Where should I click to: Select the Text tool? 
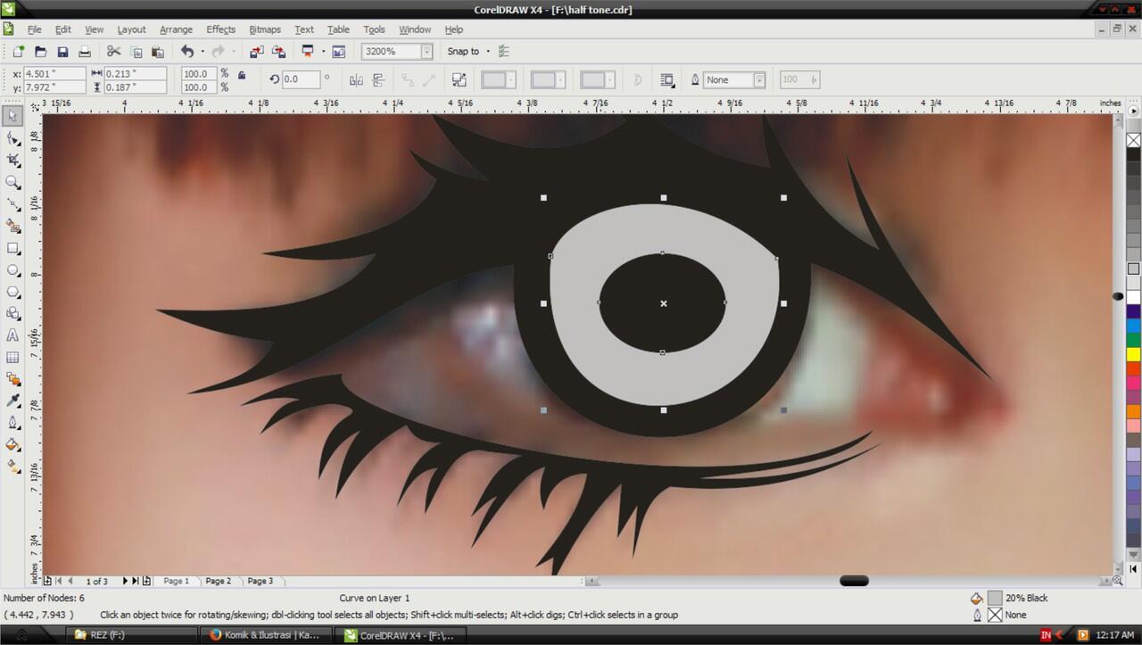tap(12, 335)
